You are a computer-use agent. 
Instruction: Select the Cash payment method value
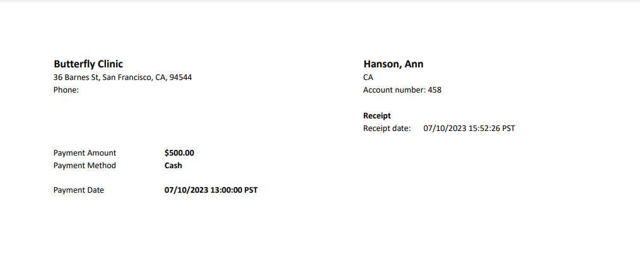click(173, 166)
